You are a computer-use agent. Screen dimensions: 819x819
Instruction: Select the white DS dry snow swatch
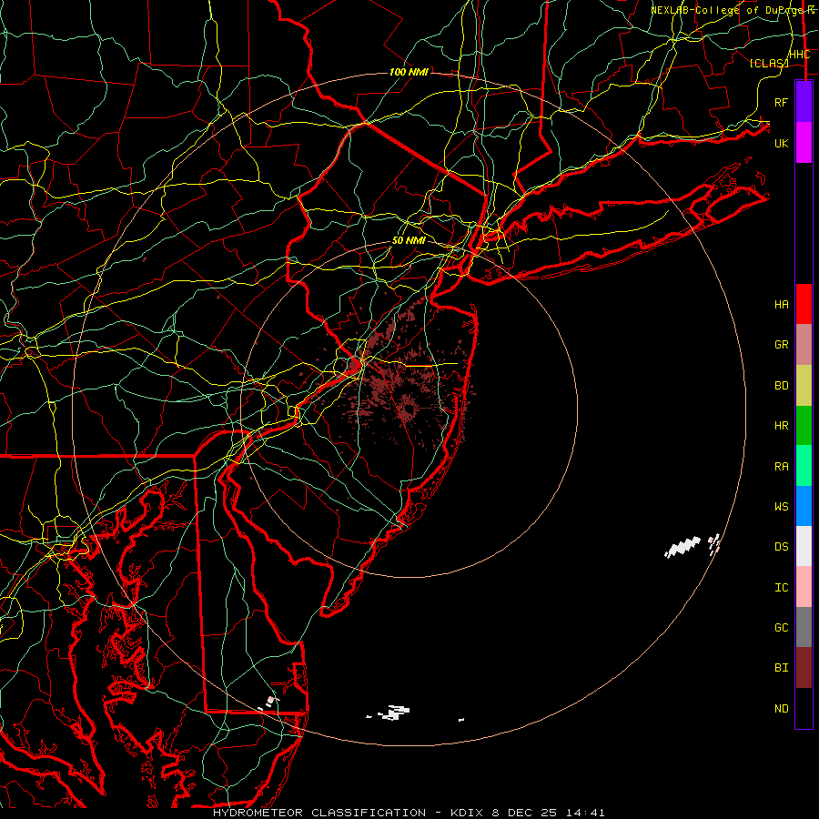click(x=804, y=546)
